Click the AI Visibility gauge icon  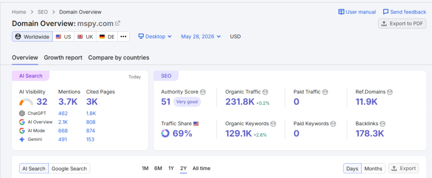click(x=26, y=102)
